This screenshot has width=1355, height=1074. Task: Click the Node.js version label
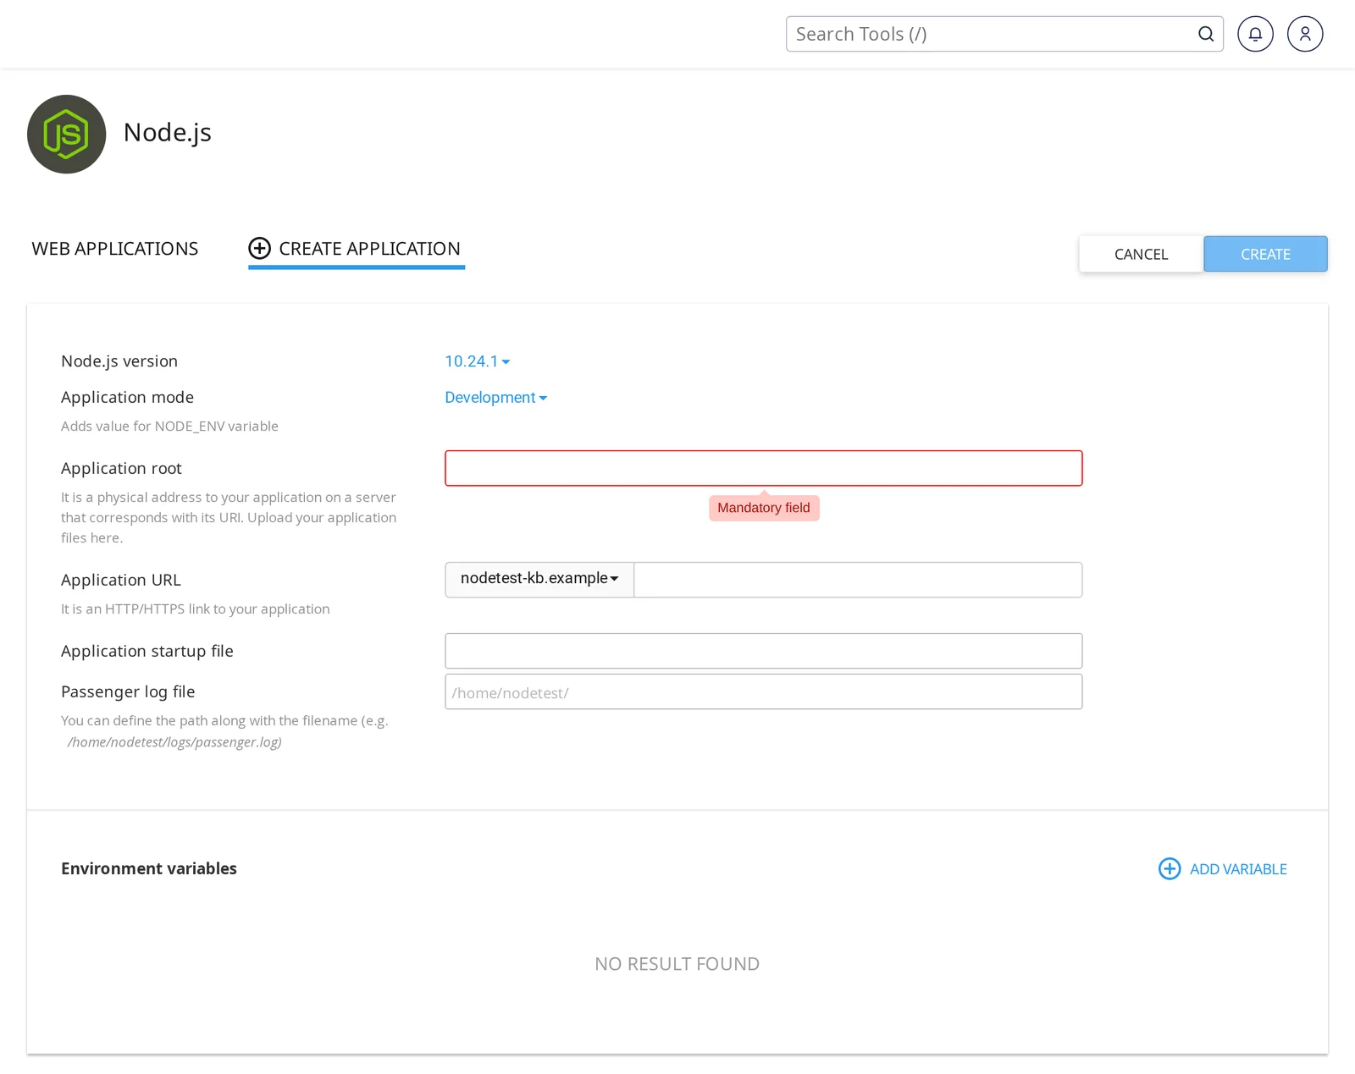pos(119,361)
